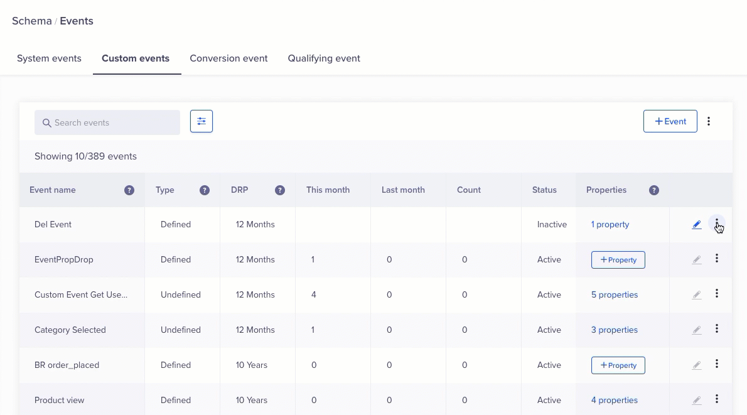
Task: Show help for Type column
Action: click(205, 190)
